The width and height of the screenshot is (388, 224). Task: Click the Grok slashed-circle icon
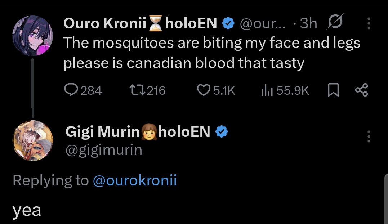335,23
